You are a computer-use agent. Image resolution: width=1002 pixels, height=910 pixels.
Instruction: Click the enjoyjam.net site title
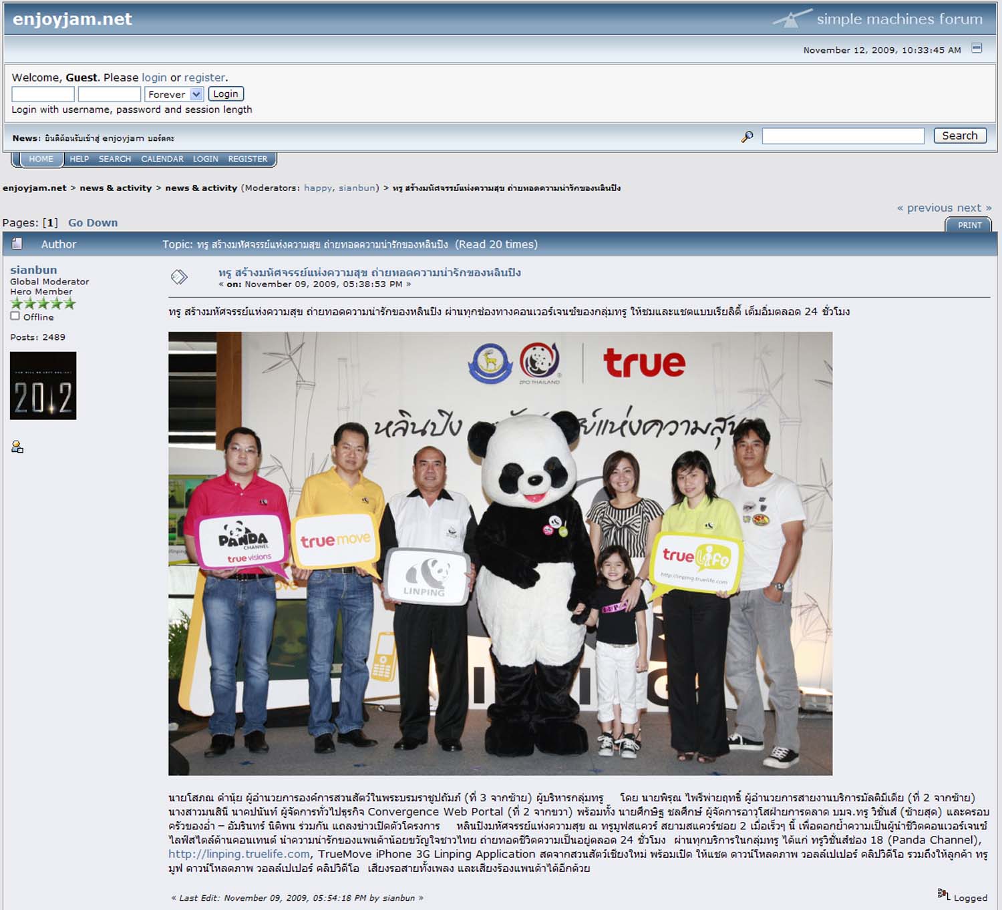tap(72, 19)
